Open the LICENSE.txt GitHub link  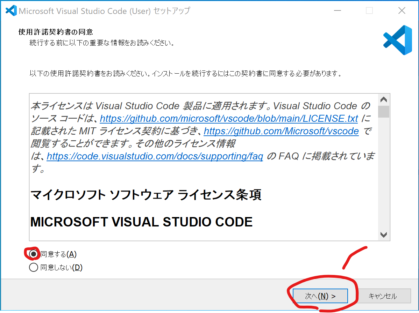click(229, 119)
